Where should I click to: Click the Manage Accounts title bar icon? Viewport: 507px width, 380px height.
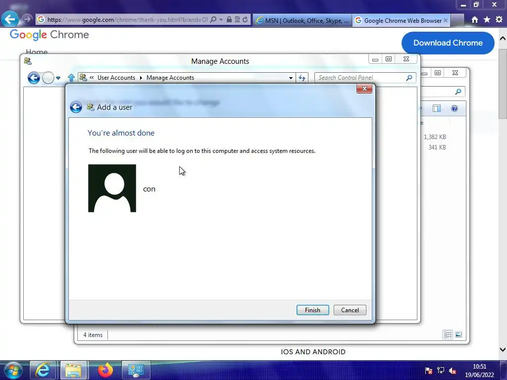point(28,61)
